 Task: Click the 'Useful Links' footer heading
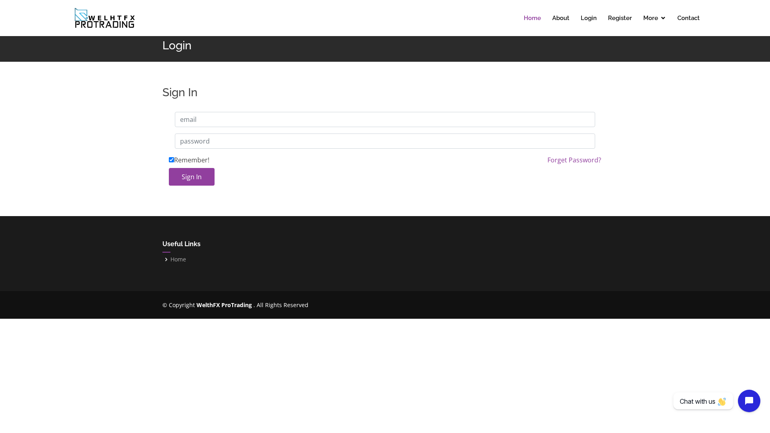(181, 244)
